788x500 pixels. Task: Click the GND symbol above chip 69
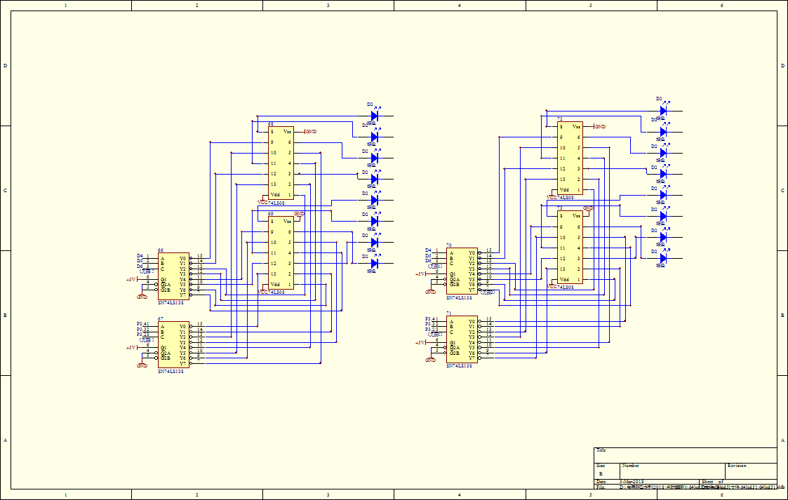(x=300, y=214)
